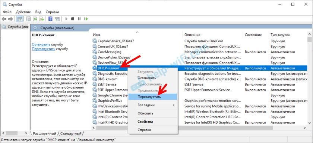Click 'Graphics performance monitor' description
Screen dimensions: 313x143
pyautogui.click(x=213, y=100)
